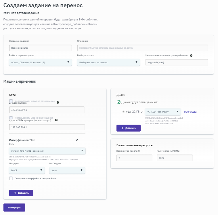Screen dimensions: 218x215
Task: Check 'Создание интерфейса в статусе down'
Action: (x=11, y=178)
